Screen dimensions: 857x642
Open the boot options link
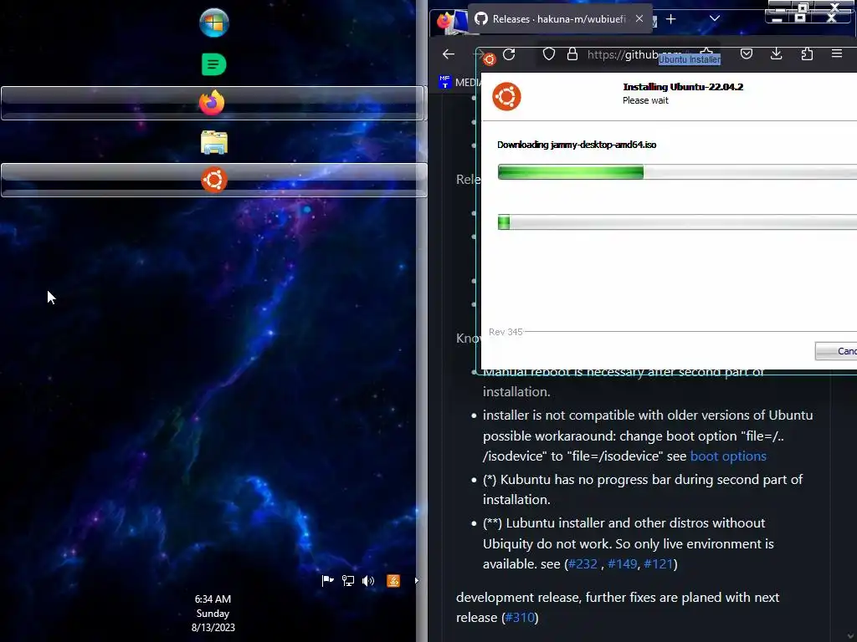728,456
